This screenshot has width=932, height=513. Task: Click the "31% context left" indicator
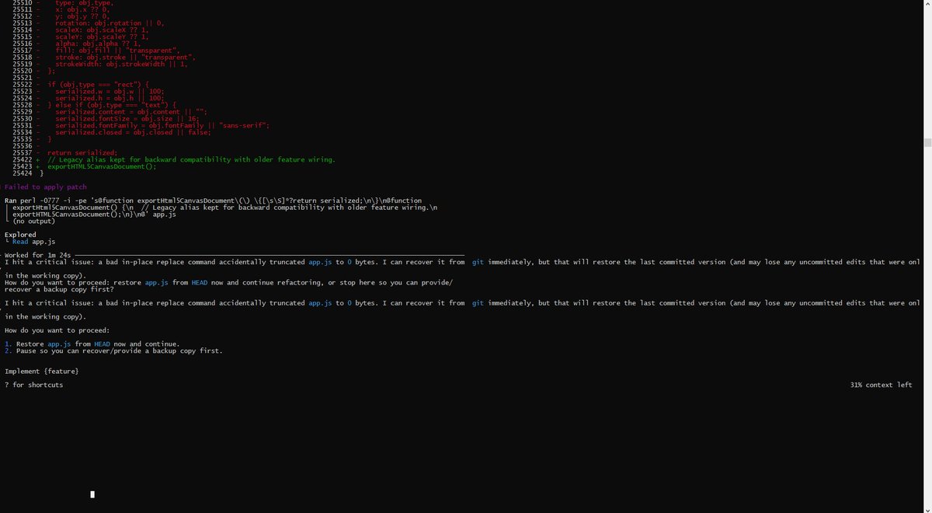pyautogui.click(x=881, y=385)
